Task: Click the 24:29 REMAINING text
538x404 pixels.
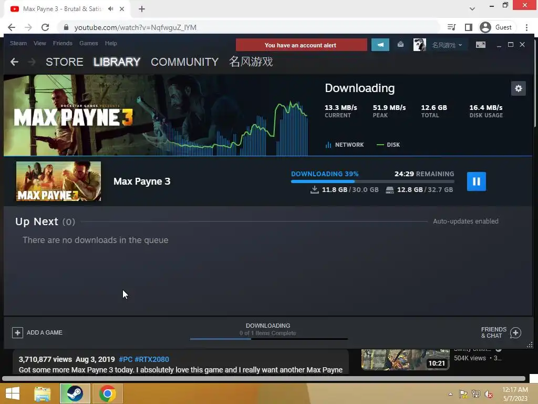Action: pyautogui.click(x=424, y=174)
